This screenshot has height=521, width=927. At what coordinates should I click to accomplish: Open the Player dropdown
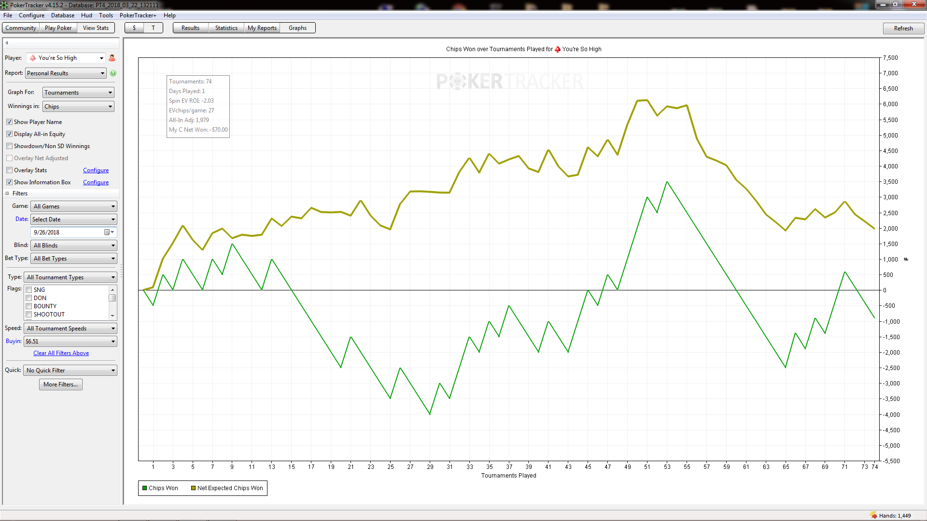66,58
